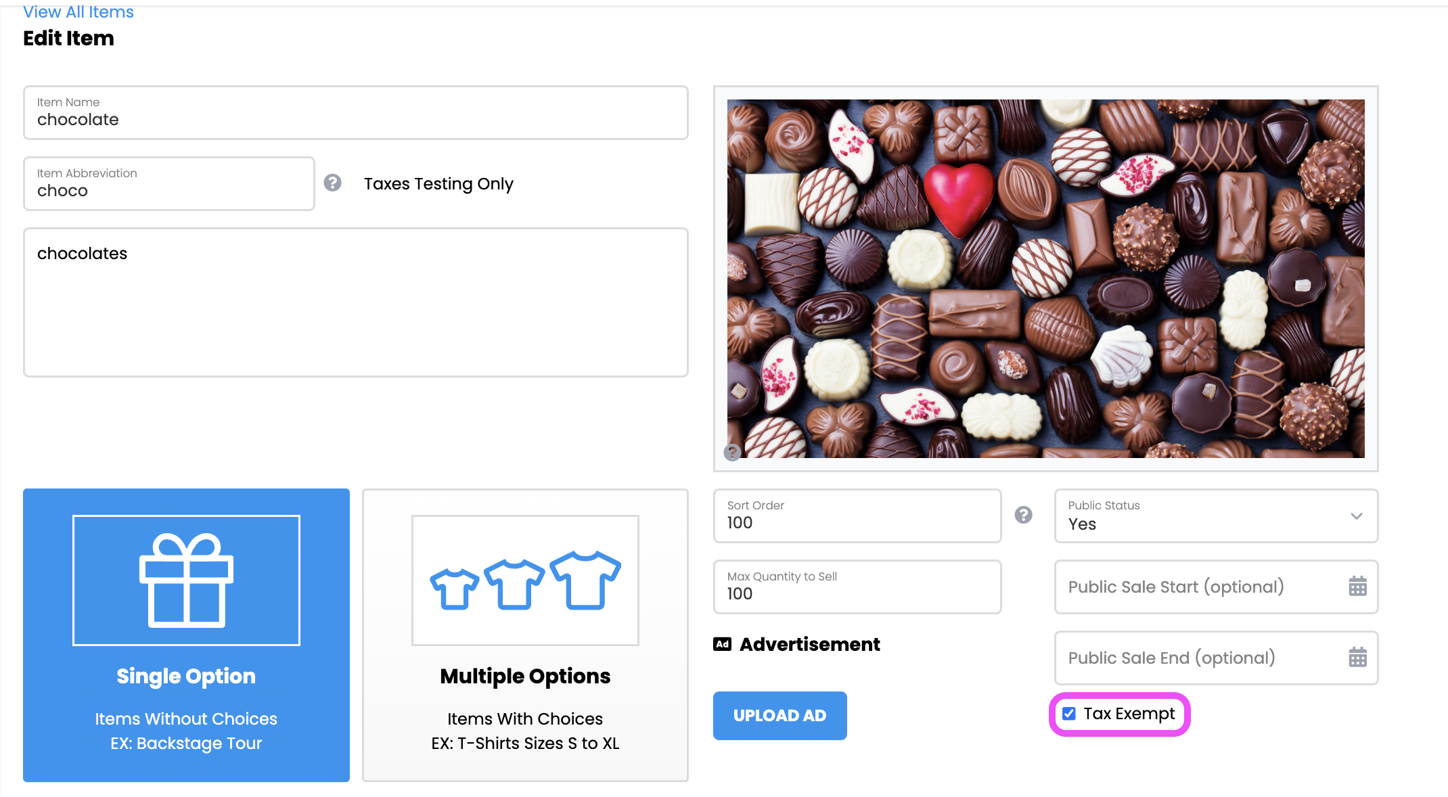Choose the Single Option item type card
This screenshot has height=797, width=1448.
click(186, 635)
